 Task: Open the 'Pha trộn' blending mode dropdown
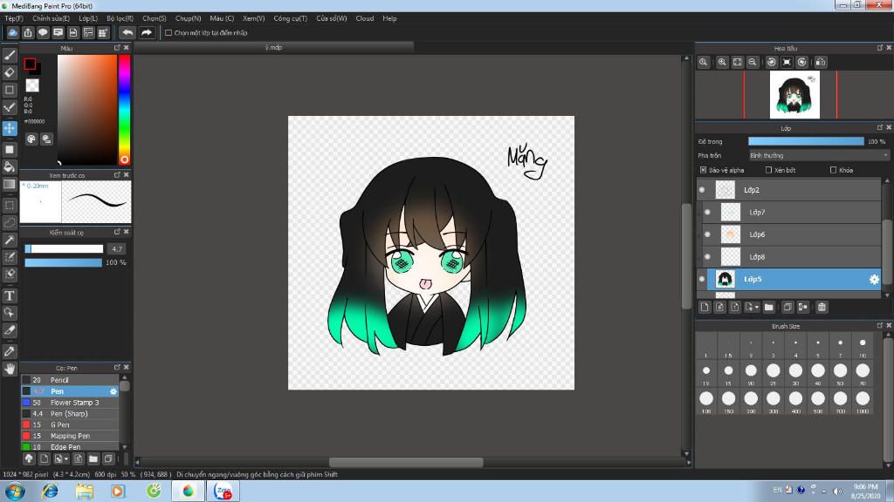tap(819, 155)
